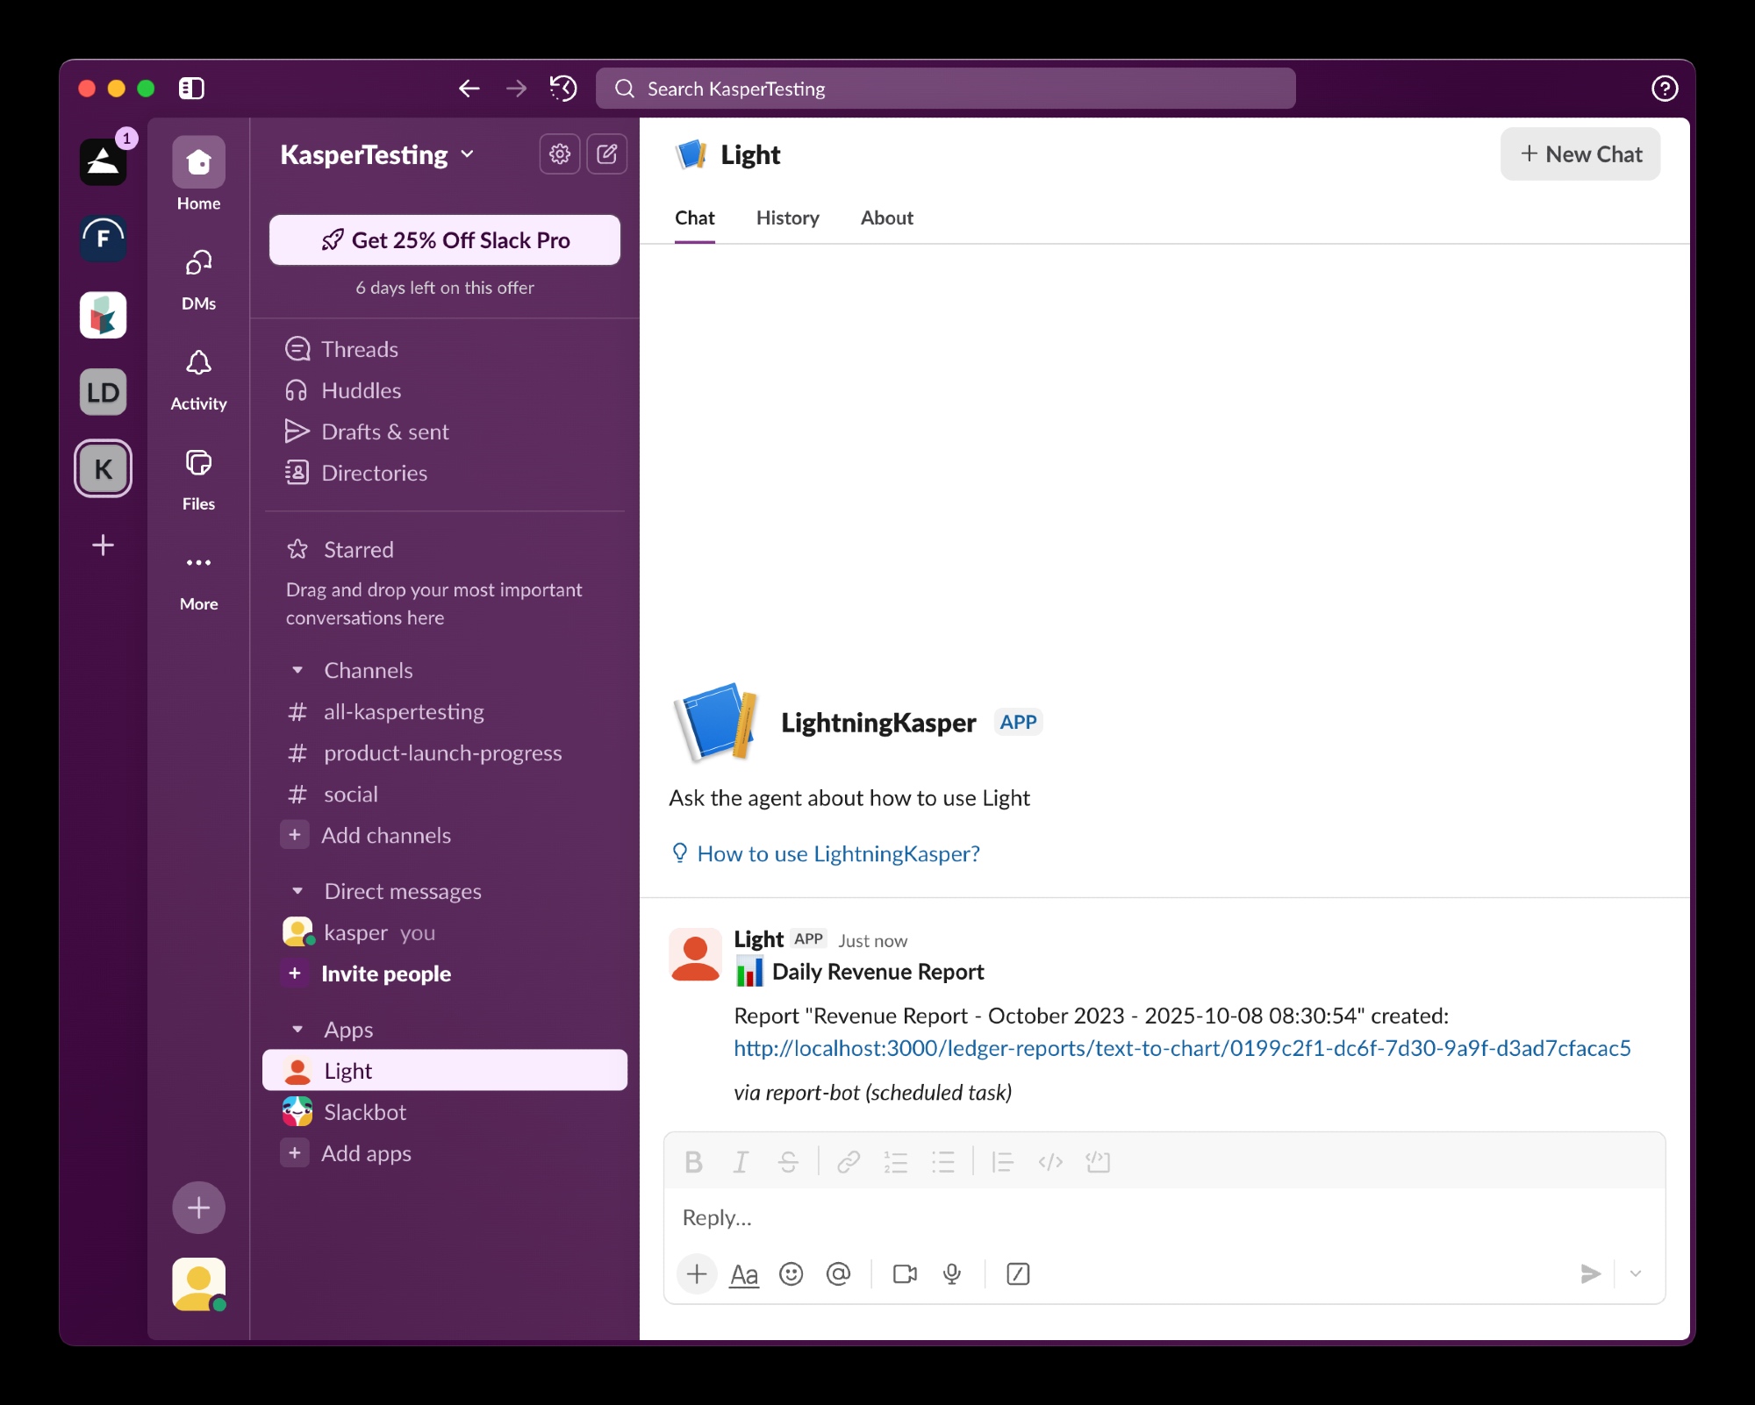
Task: Start an ordered list
Action: click(x=896, y=1162)
